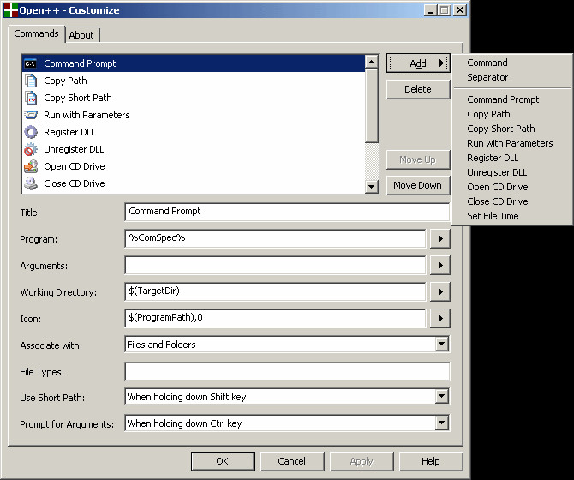Click the Delete button
574x480 pixels.
[x=418, y=89]
